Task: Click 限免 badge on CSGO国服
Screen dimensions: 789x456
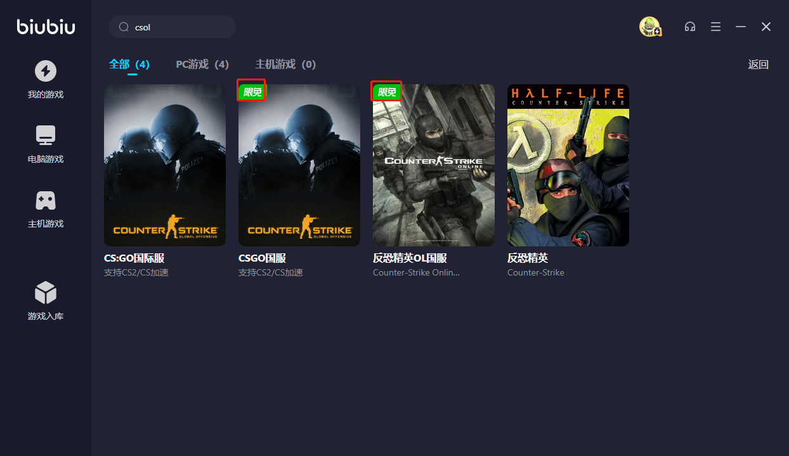Action: [x=252, y=92]
